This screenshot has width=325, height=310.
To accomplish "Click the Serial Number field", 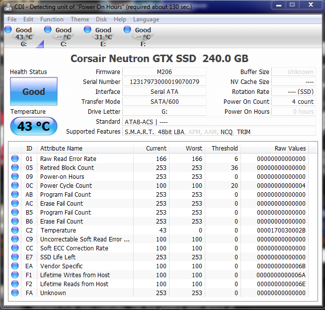I will pyautogui.click(x=164, y=82).
